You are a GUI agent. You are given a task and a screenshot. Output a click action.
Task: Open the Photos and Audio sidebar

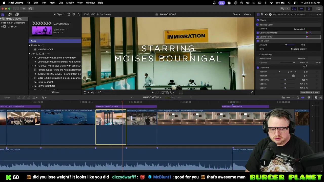[x=10, y=14]
